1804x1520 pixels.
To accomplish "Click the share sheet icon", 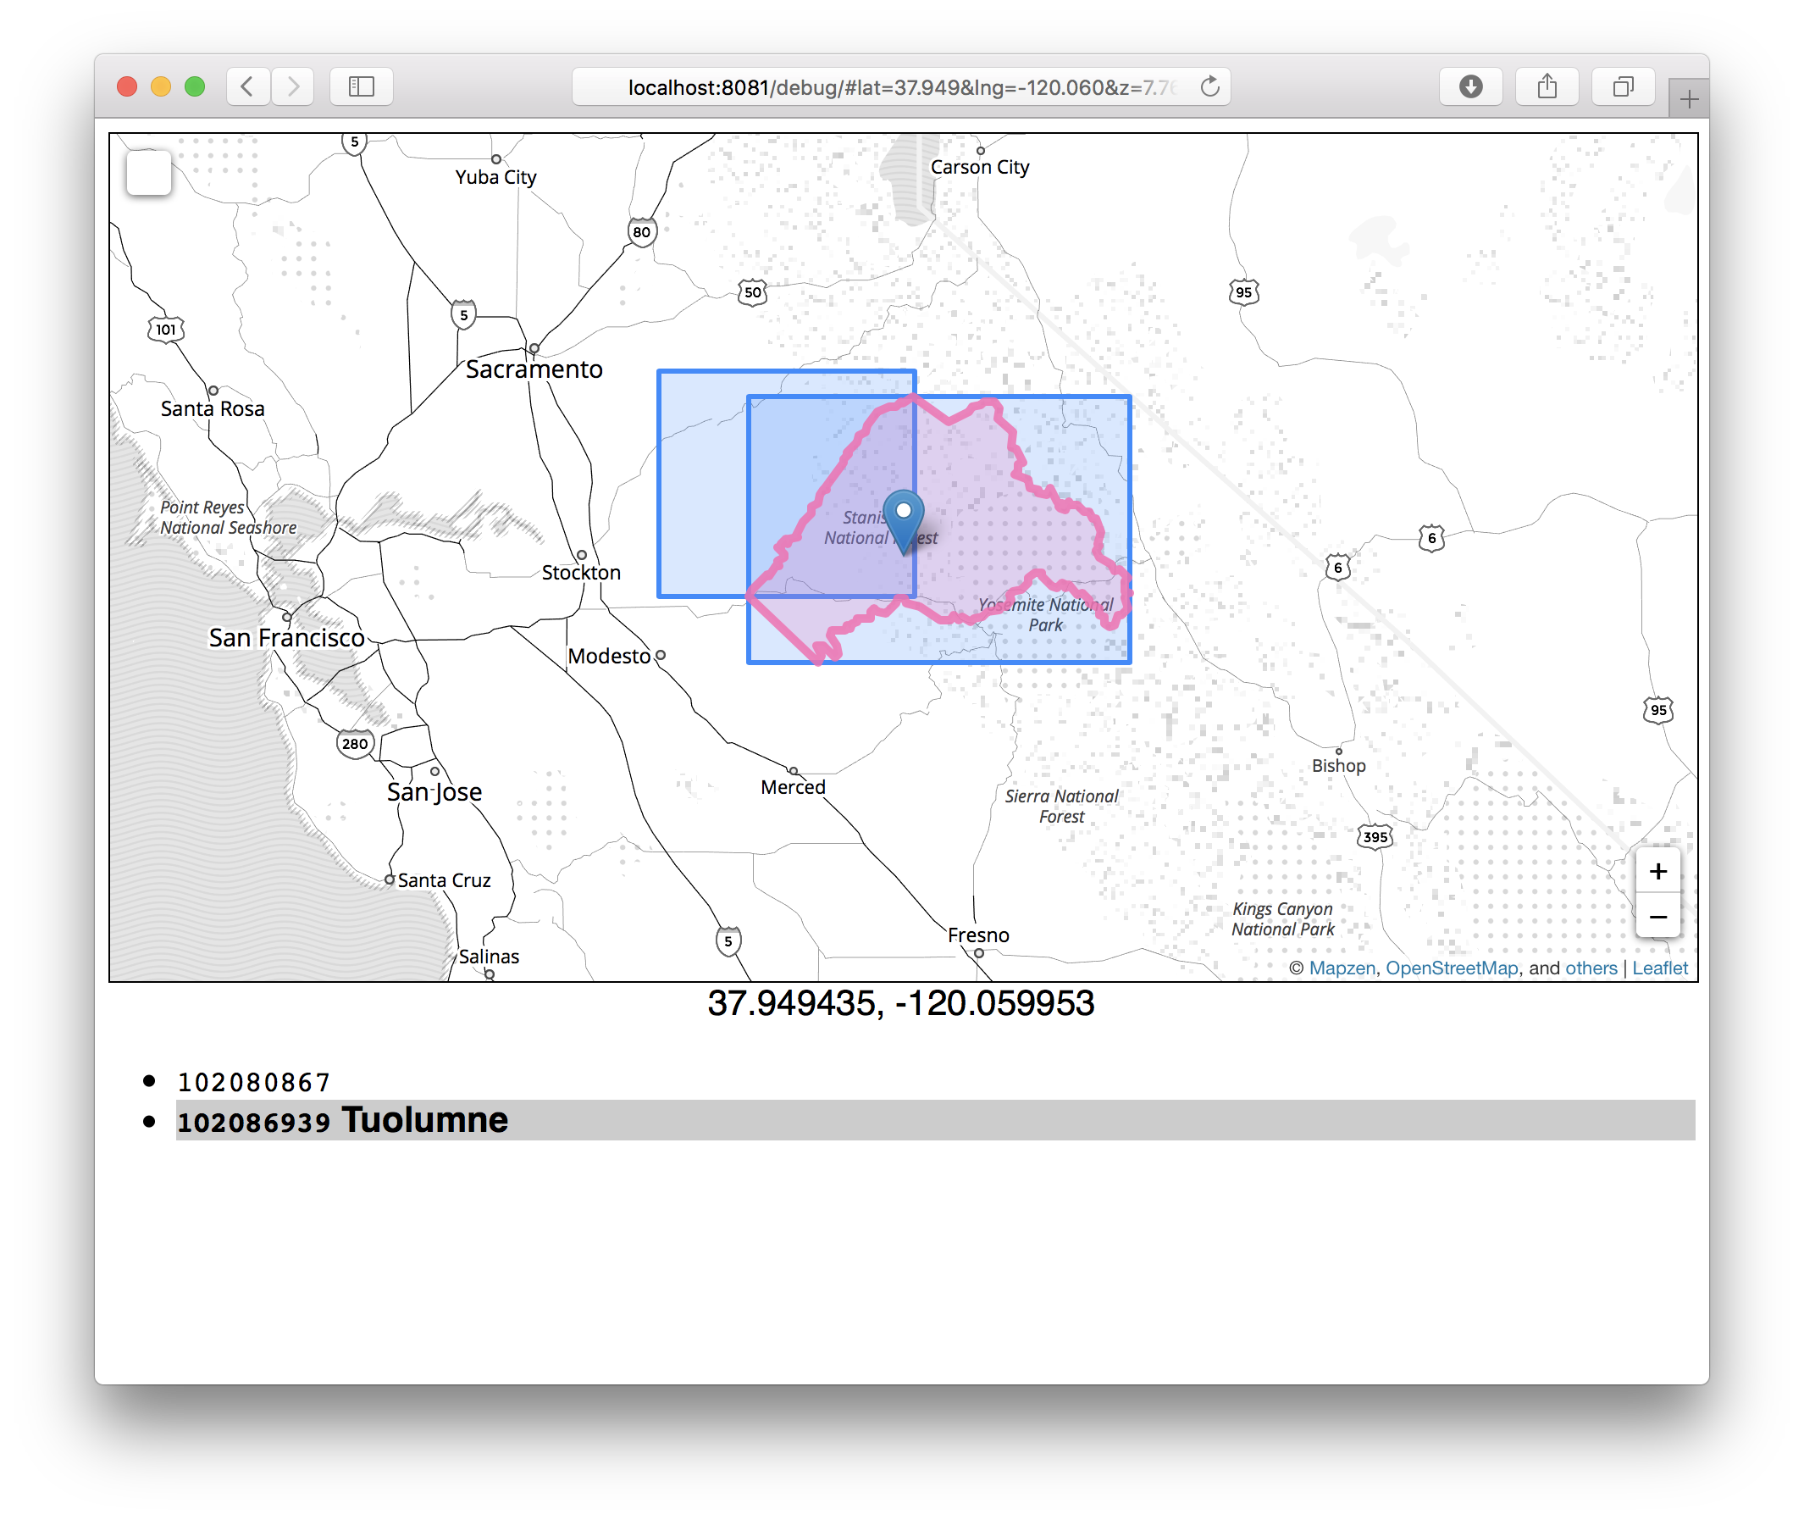I will [x=1547, y=86].
